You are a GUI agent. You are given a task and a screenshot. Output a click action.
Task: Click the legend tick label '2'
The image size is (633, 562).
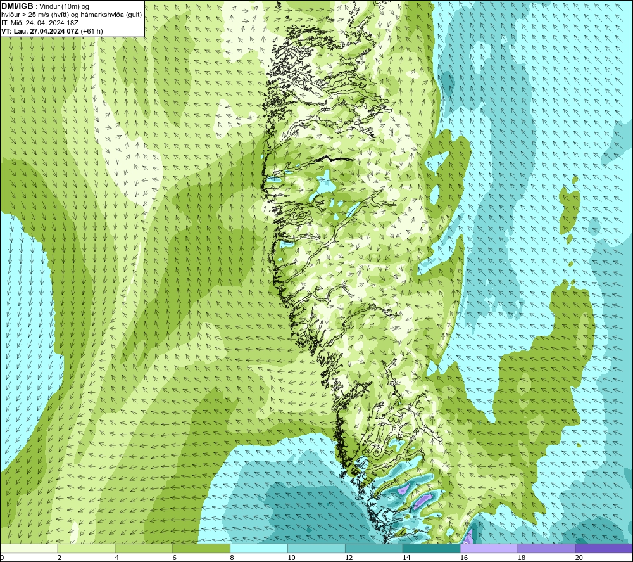tap(60, 558)
